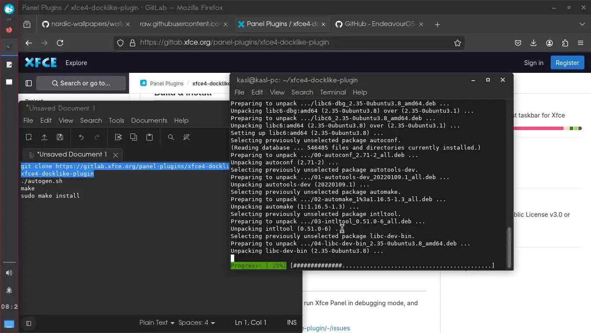Bookmark this page with star icon

457,43
